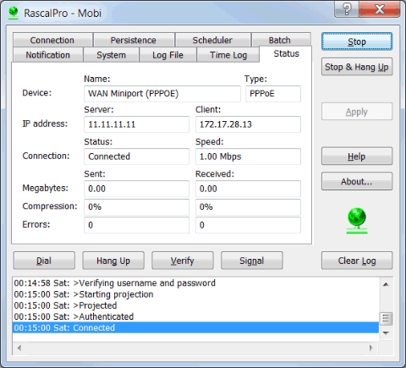Click the Type field showing PPPoE
This screenshot has width=406, height=368.
tap(273, 94)
